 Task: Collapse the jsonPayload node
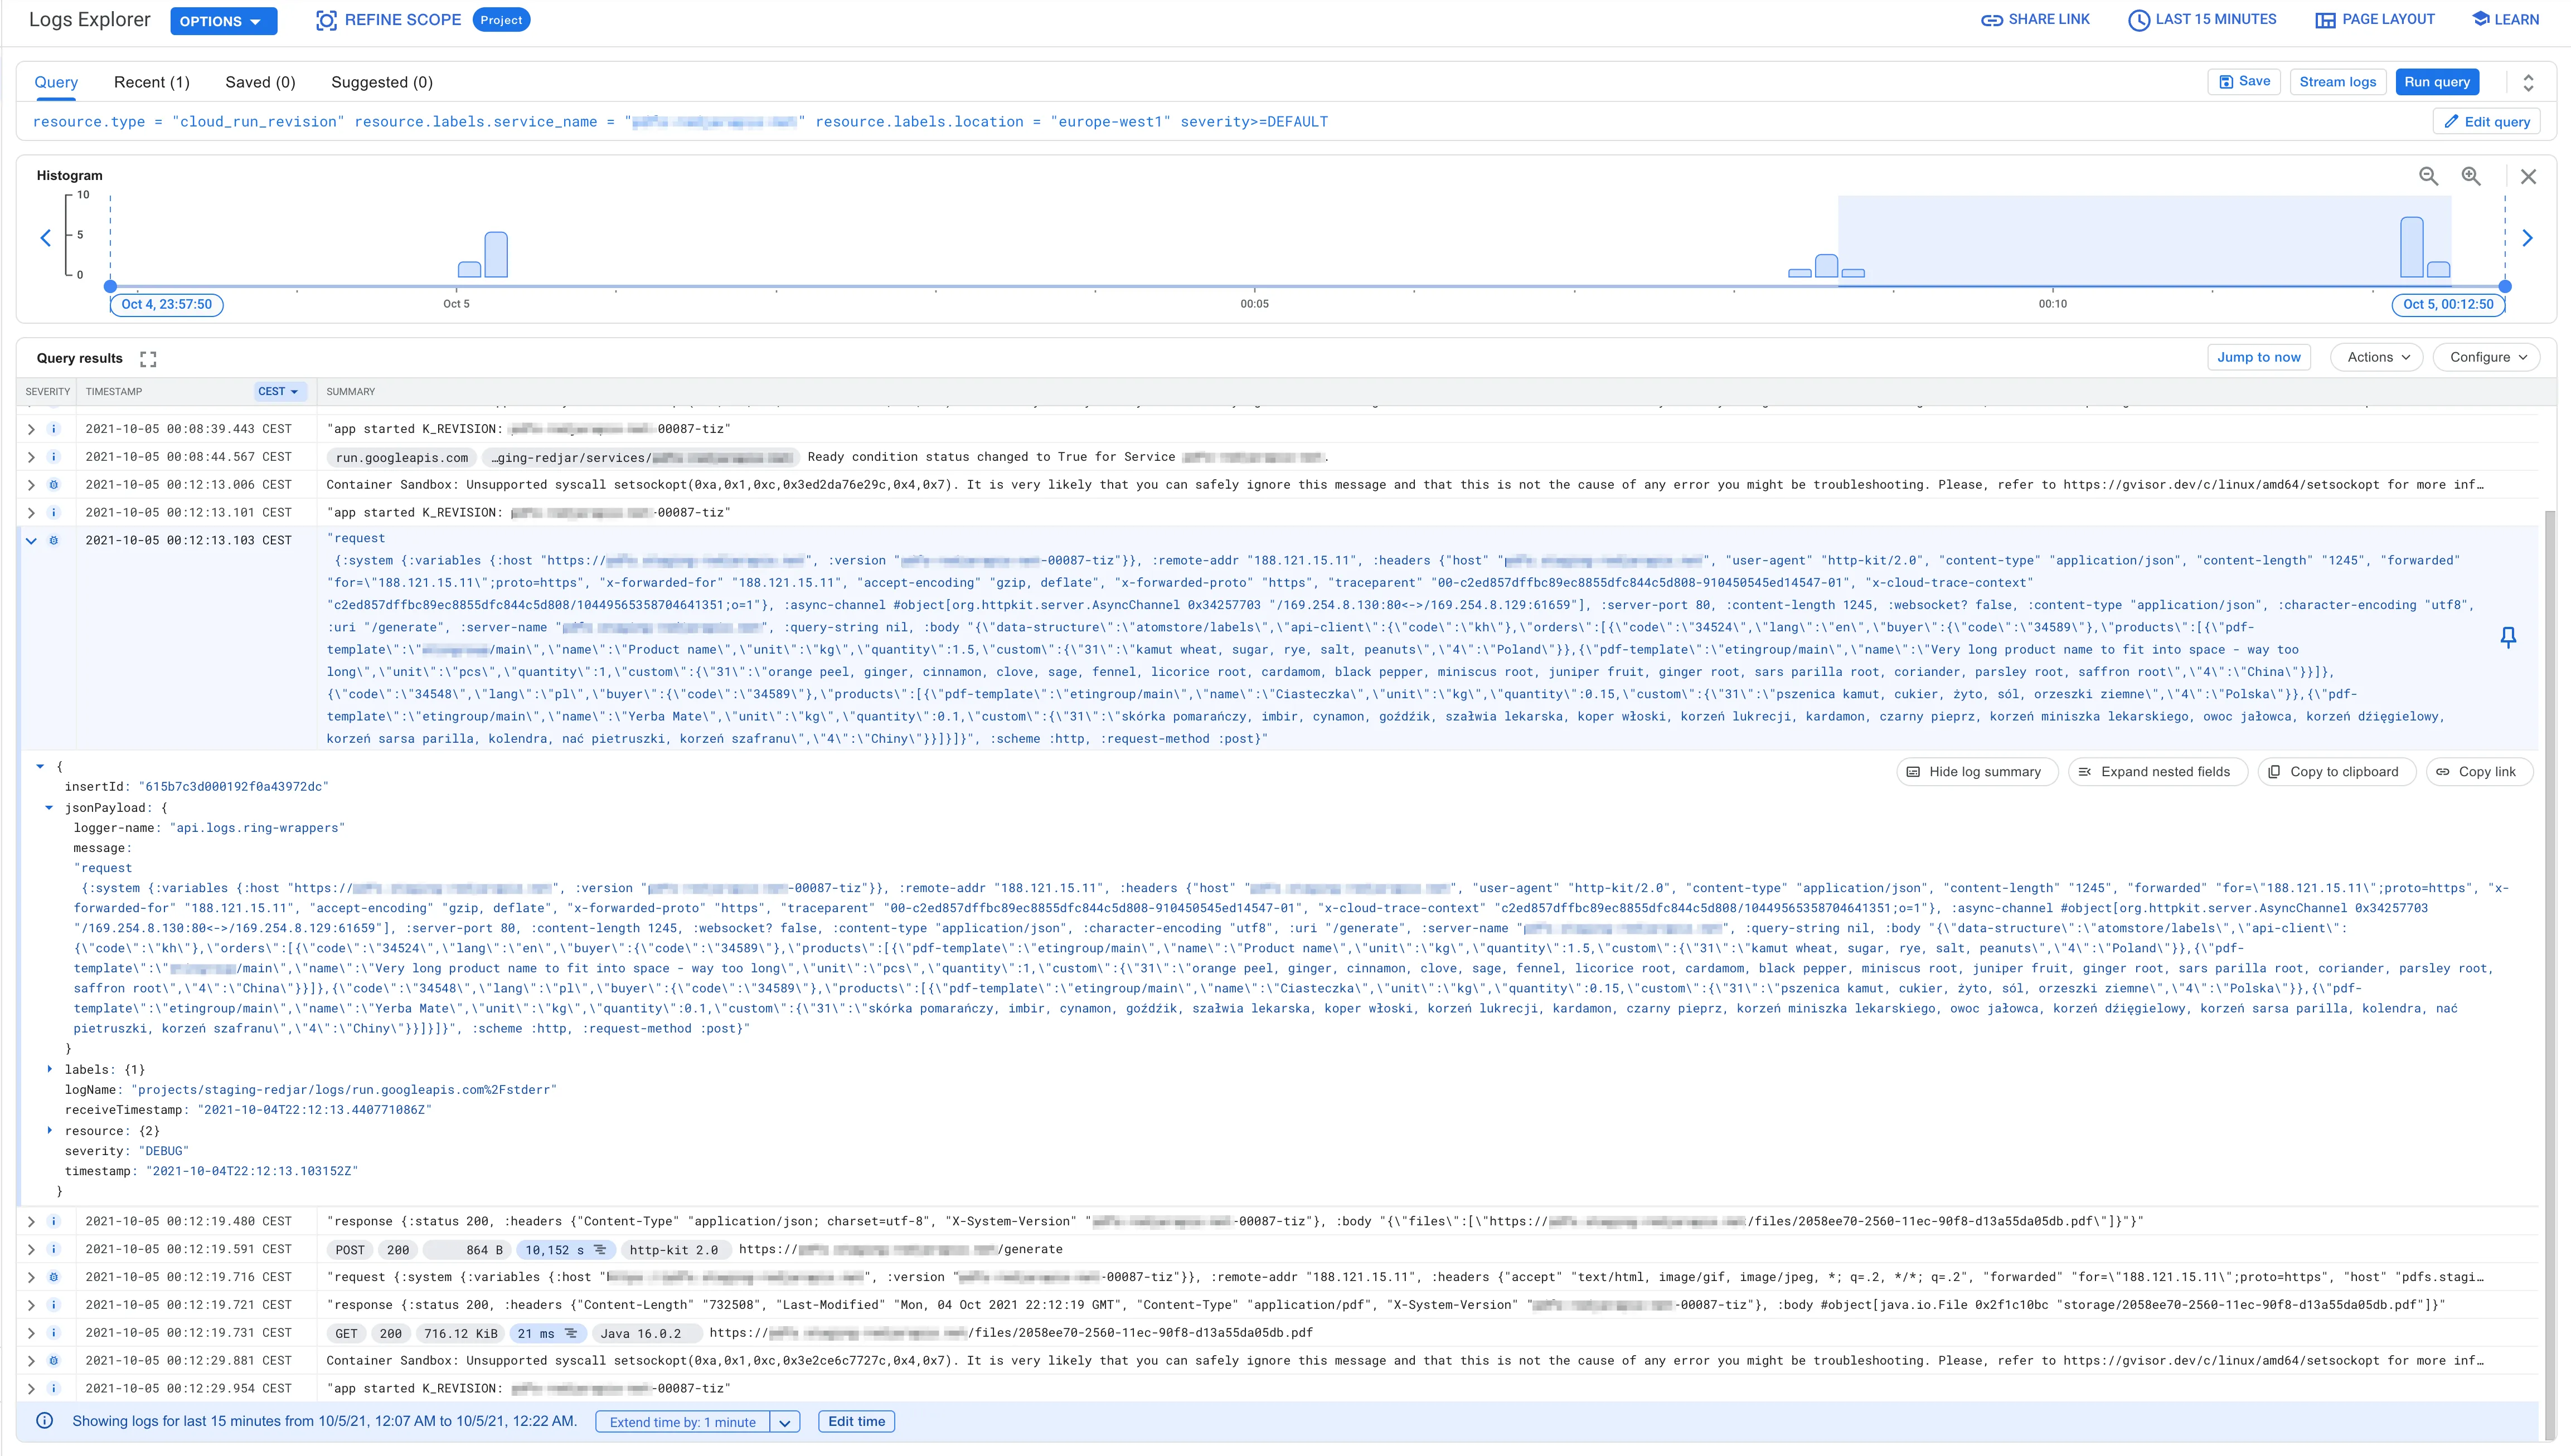[48, 808]
